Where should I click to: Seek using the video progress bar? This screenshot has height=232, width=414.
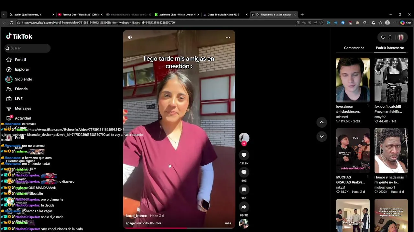179,228
